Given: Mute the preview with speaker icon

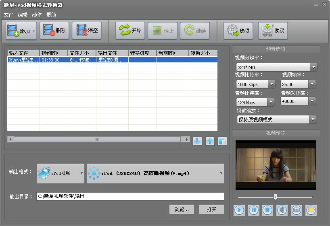Looking at the screenshot, I should [x=282, y=210].
